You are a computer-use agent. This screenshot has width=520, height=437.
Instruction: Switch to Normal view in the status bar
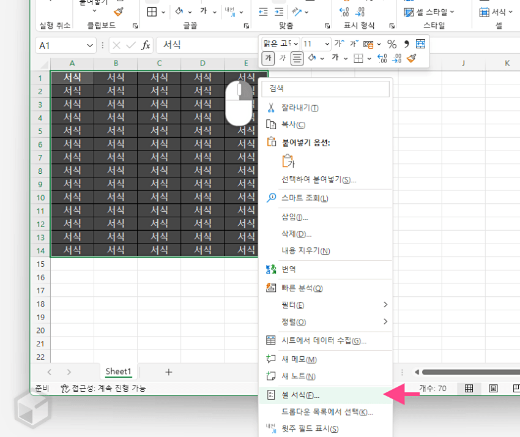[x=469, y=388]
